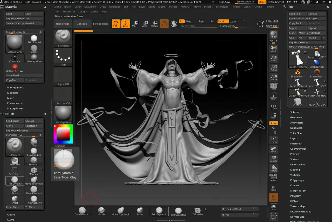Screen dimensions: 332x222
Task: Choose the Chrome A material
Action: (15, 59)
